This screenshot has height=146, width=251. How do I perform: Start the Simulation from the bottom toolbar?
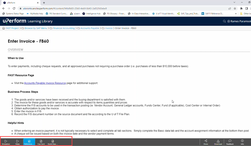pos(6,142)
